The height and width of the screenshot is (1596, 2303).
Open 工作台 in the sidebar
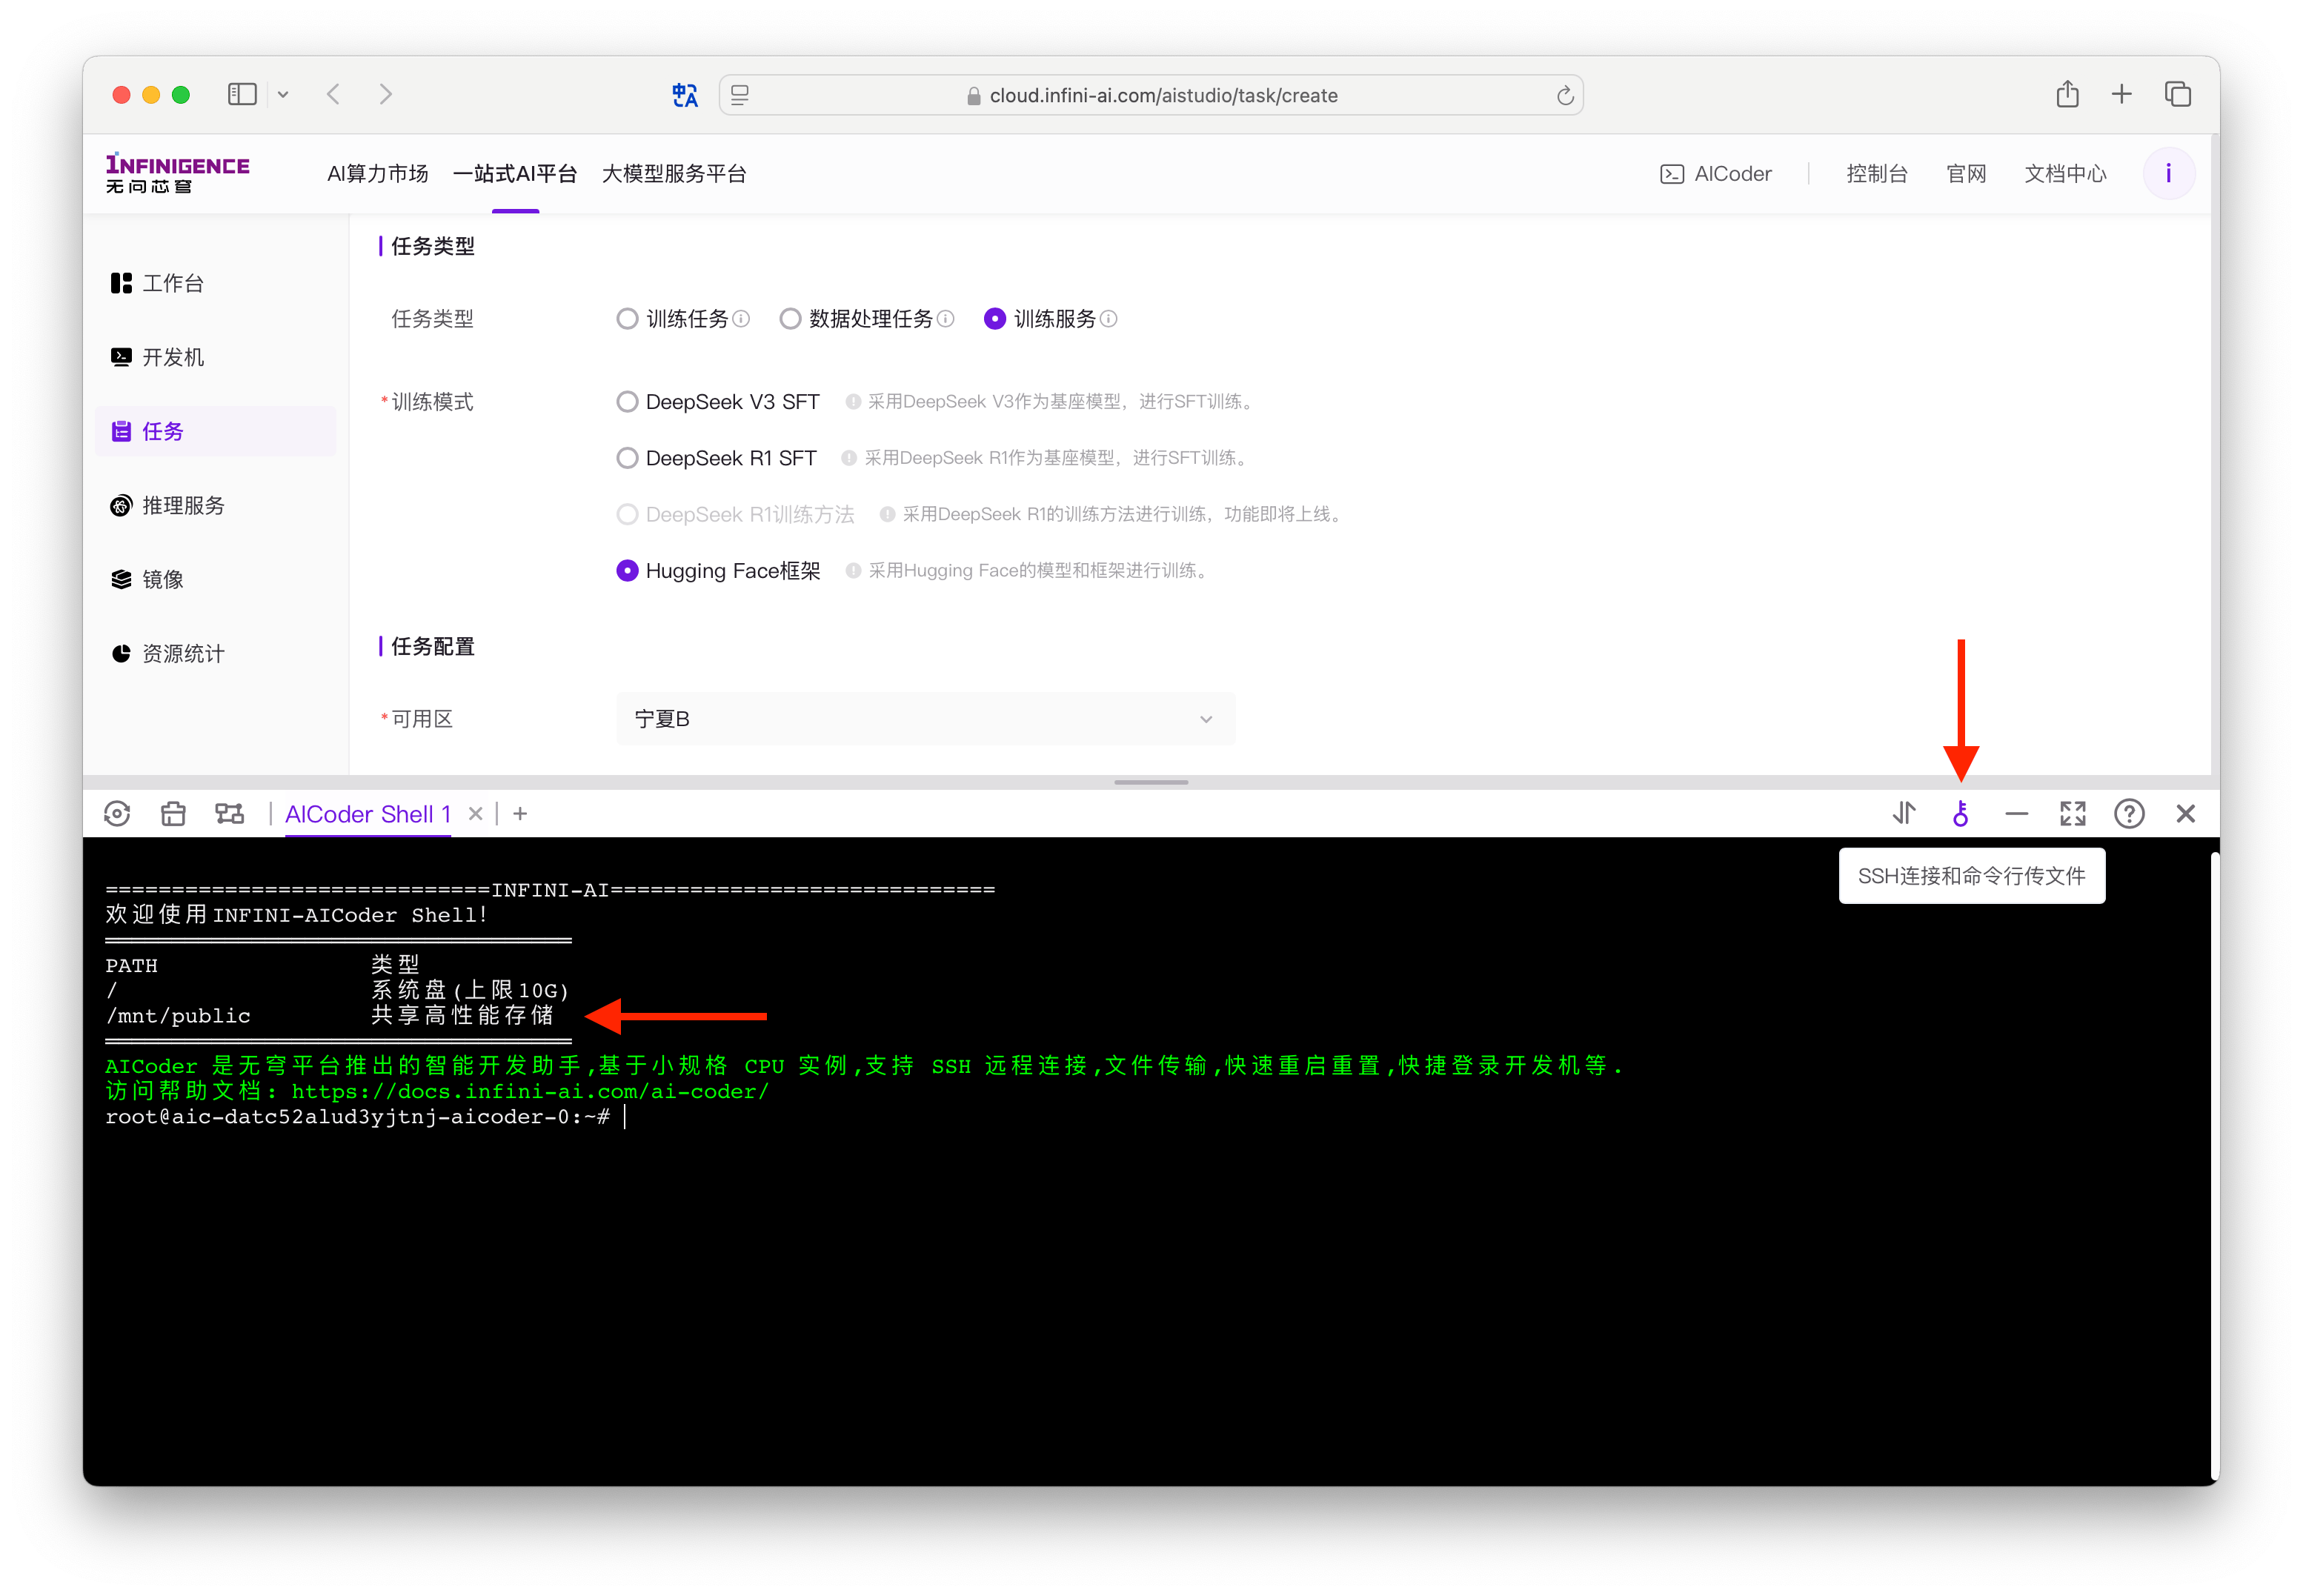click(x=215, y=283)
